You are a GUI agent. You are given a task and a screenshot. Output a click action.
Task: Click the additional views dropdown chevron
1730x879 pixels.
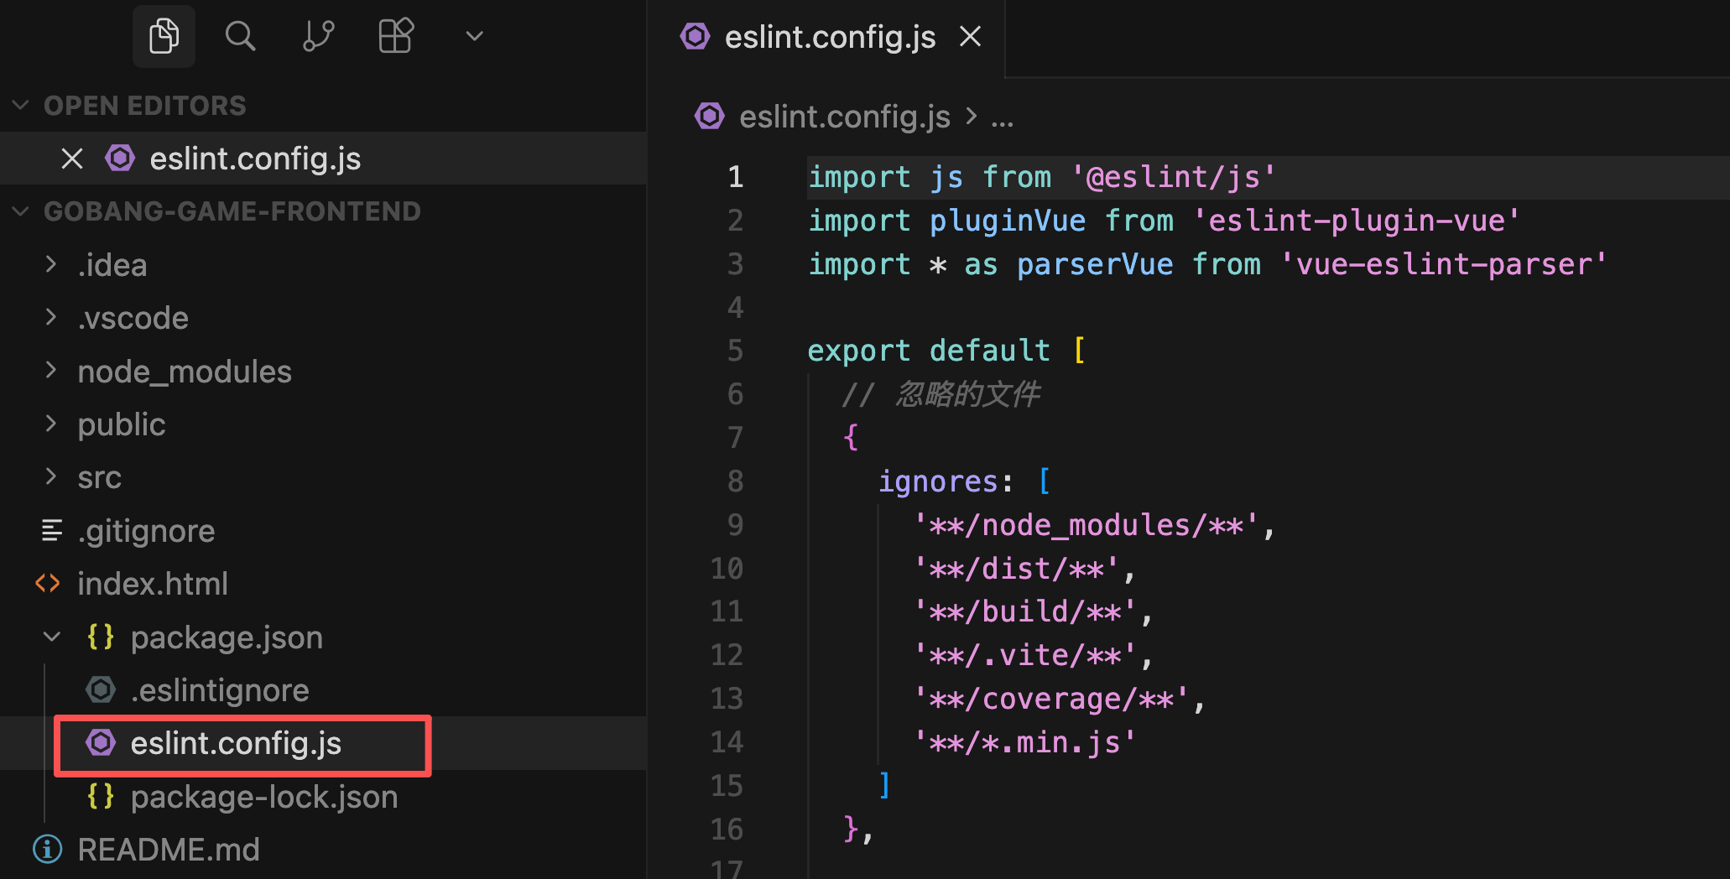point(474,36)
